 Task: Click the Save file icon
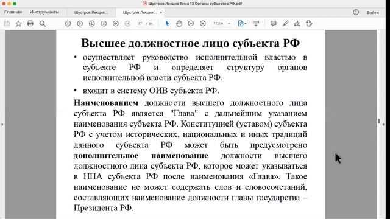pyautogui.click(x=7, y=24)
